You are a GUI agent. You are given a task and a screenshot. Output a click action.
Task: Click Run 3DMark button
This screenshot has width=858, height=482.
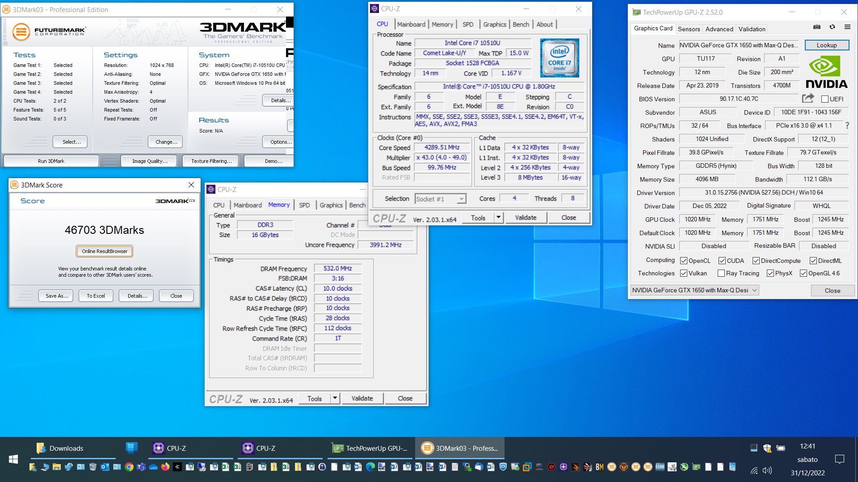[x=51, y=161]
